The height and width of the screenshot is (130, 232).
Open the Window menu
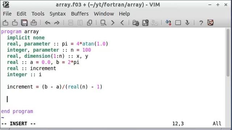click(104, 14)
